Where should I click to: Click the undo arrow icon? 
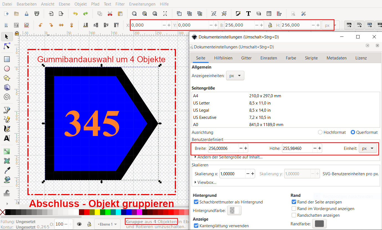point(75,14)
